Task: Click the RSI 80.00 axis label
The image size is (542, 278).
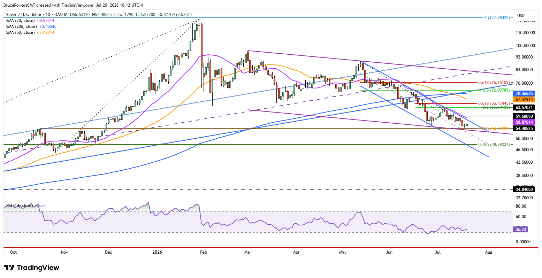Action: (x=521, y=206)
